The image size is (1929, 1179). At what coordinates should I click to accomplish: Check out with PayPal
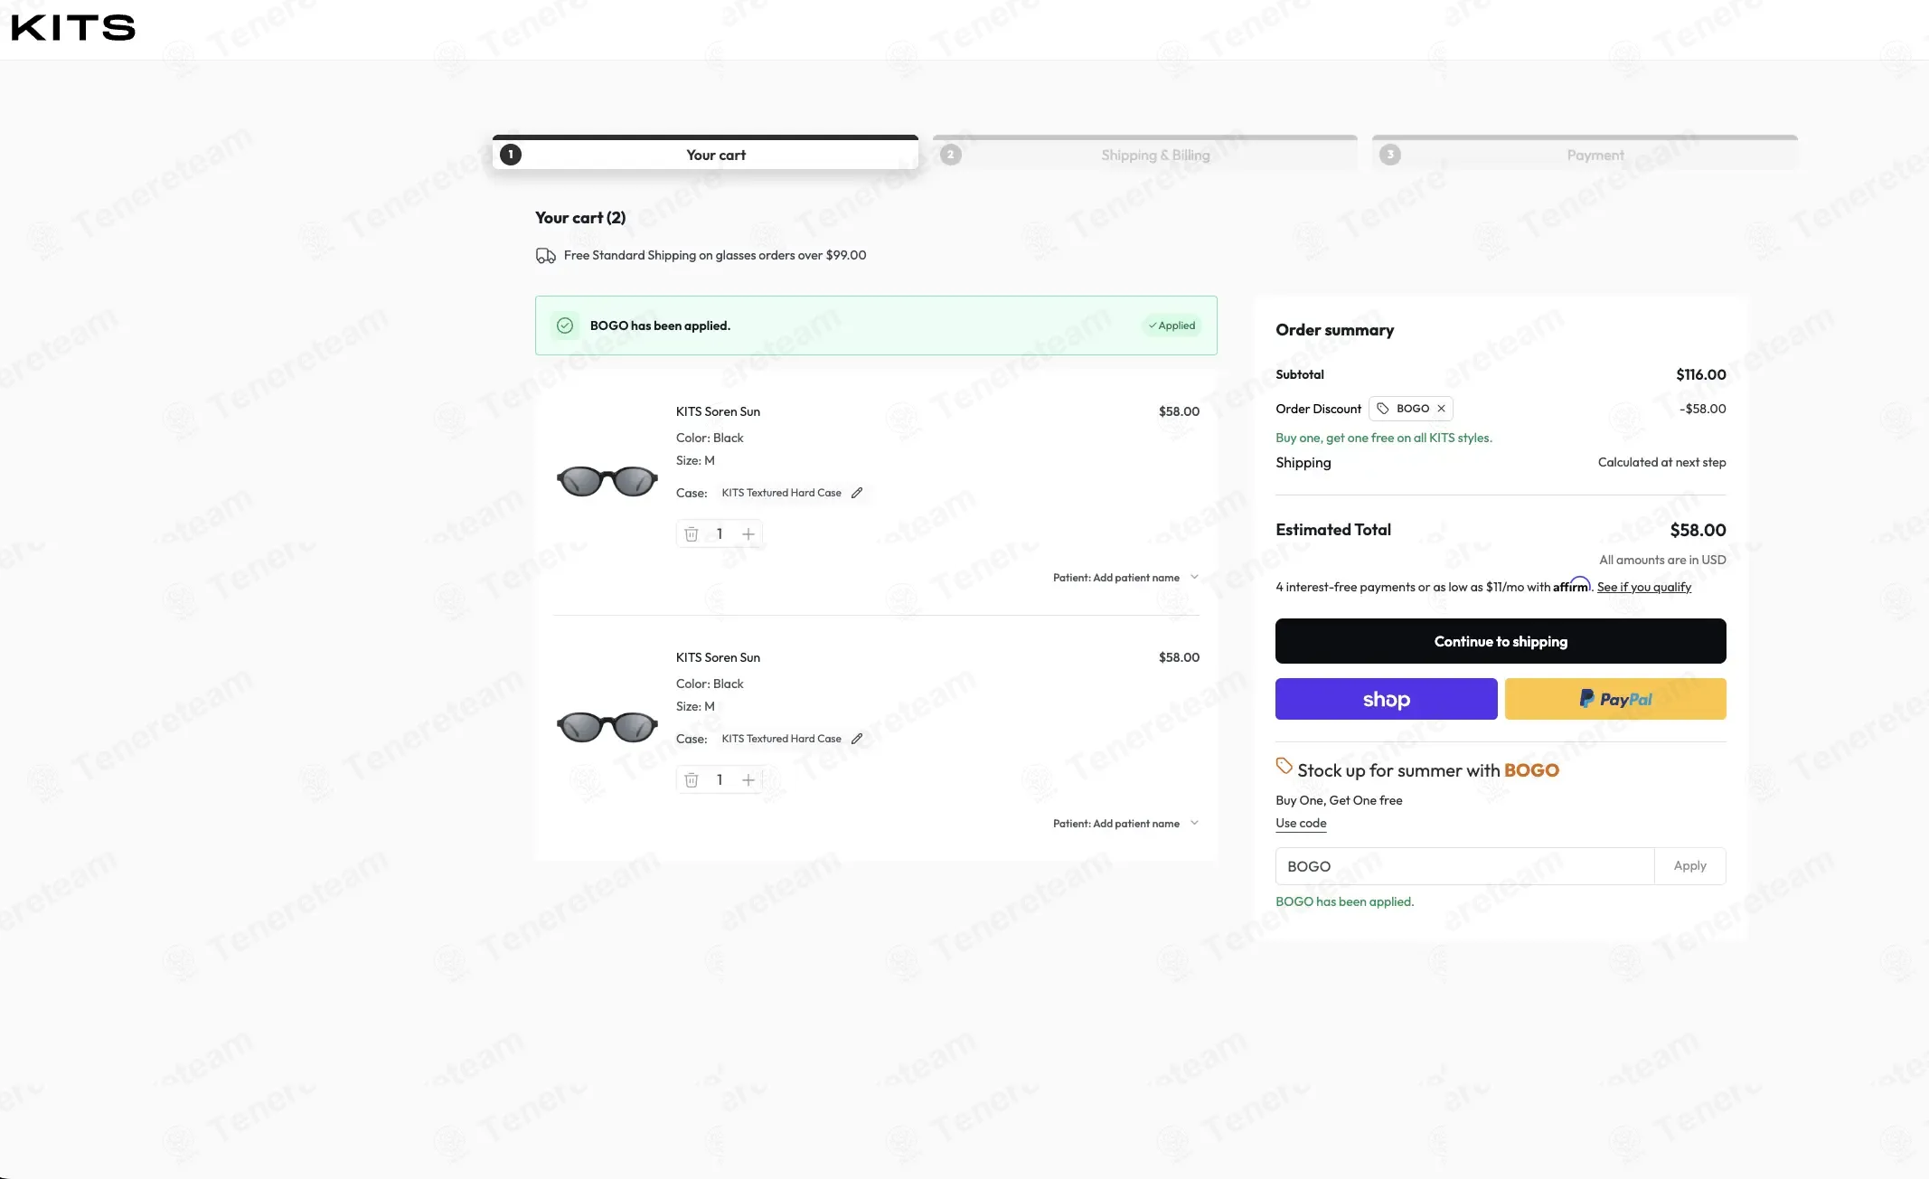coord(1615,699)
